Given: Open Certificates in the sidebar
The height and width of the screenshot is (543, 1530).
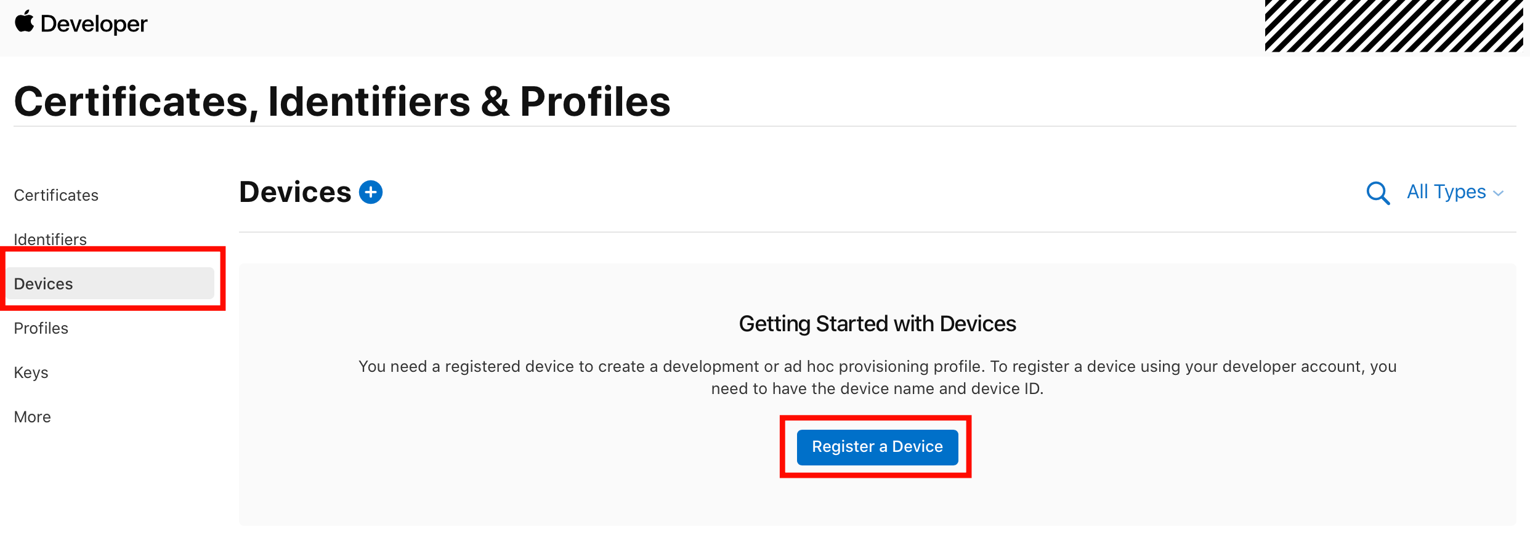Looking at the screenshot, I should (56, 195).
